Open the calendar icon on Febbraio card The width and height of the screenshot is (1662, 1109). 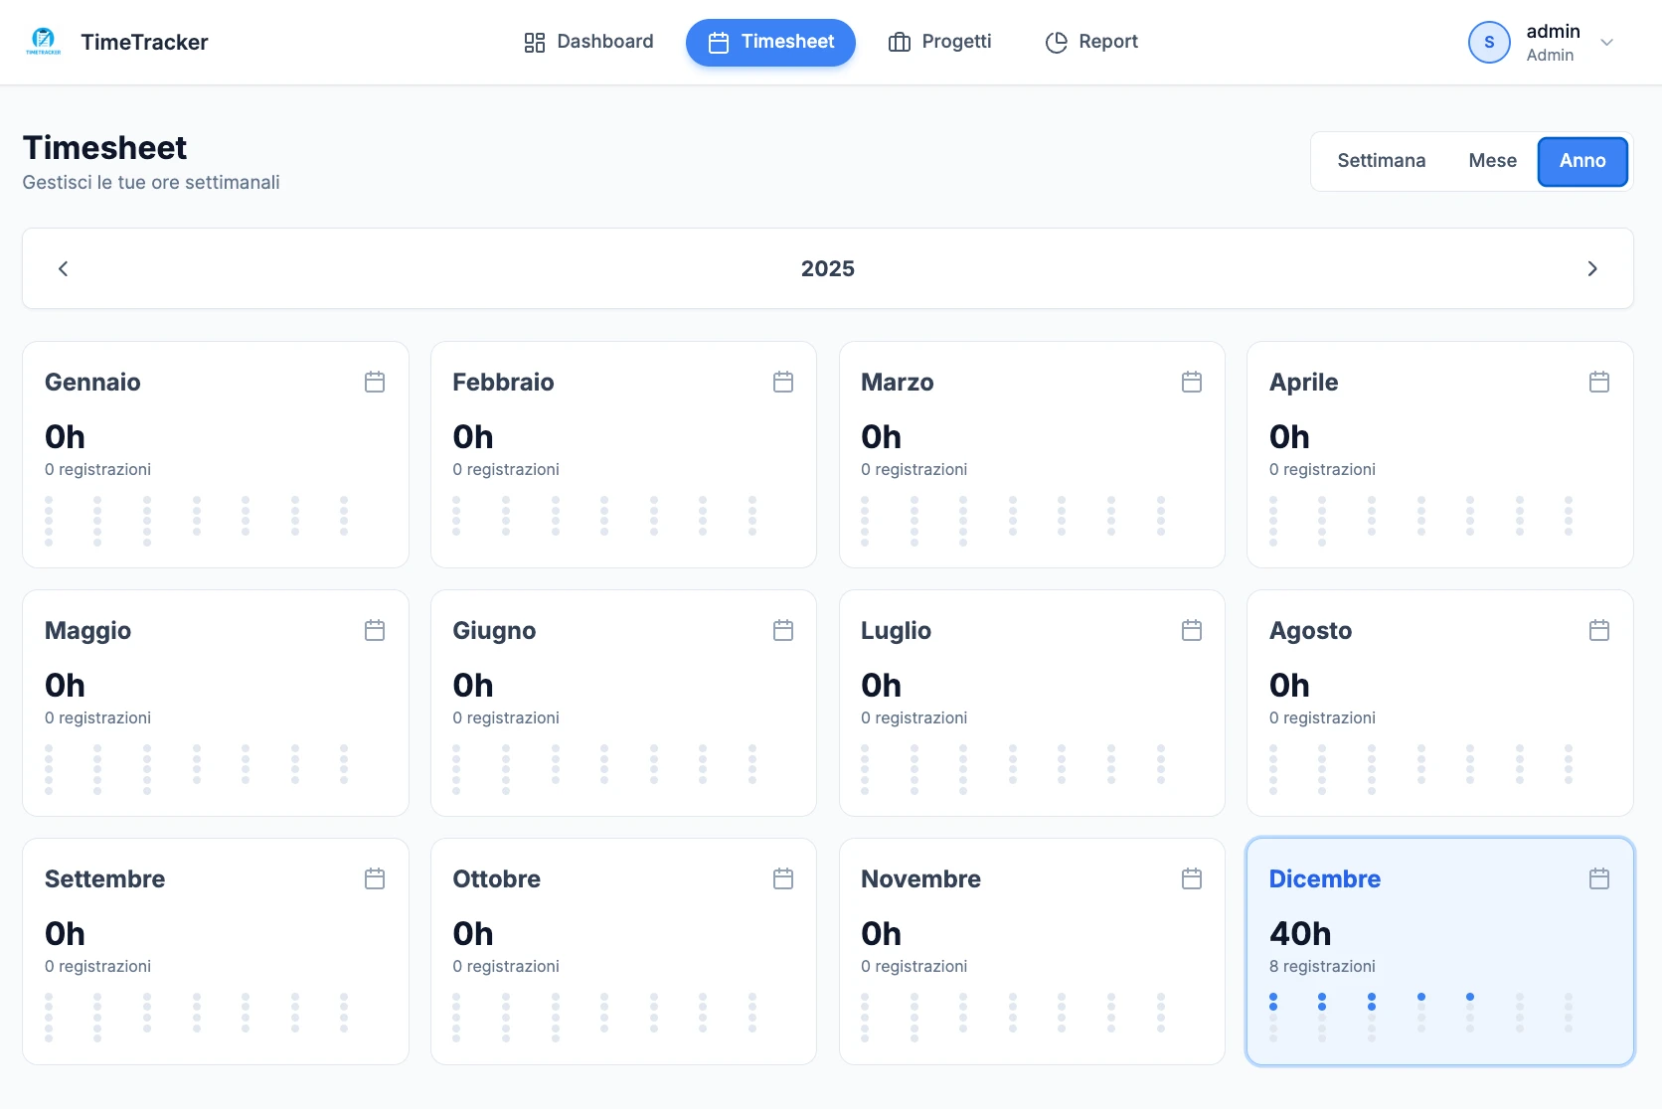click(x=783, y=382)
